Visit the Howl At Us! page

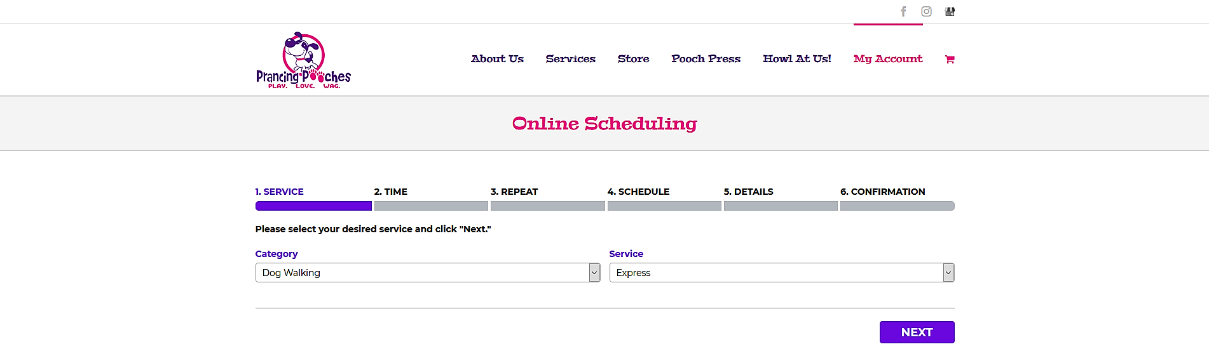797,58
